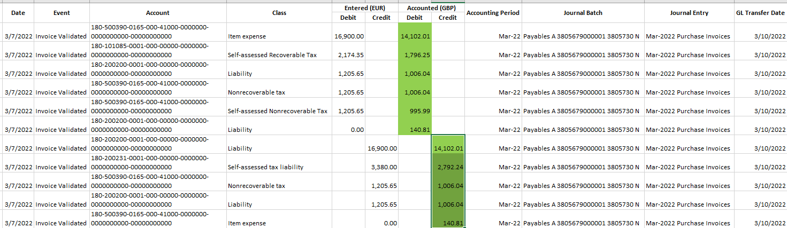
Task: Click the Journal Entry header cell
Action: click(x=689, y=13)
